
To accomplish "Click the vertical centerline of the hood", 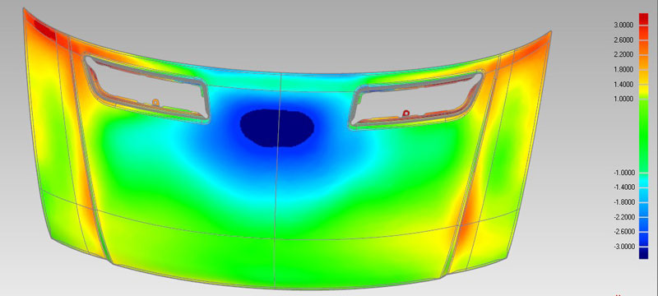I will [277, 181].
